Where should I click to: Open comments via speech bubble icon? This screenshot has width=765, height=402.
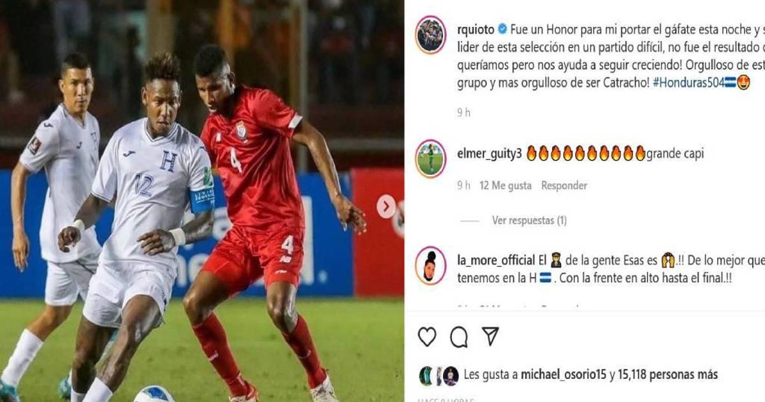coord(458,336)
